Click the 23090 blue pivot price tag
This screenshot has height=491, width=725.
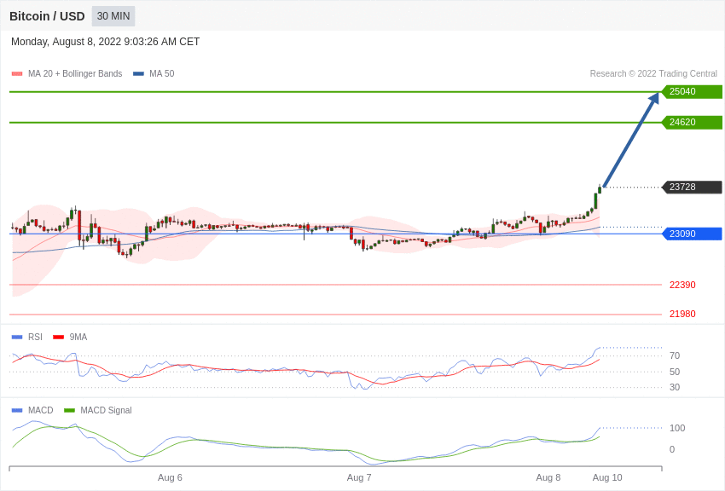(x=692, y=234)
